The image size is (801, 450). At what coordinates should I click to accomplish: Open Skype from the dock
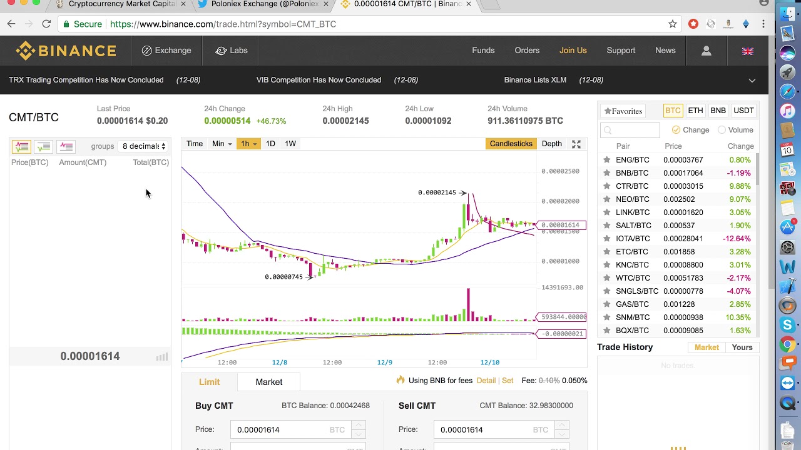click(x=788, y=325)
